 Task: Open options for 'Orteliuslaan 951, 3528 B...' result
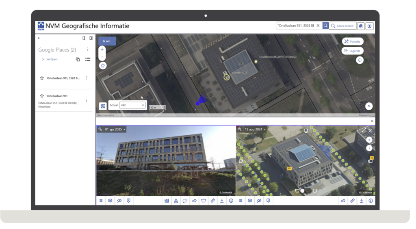pyautogui.click(x=87, y=78)
